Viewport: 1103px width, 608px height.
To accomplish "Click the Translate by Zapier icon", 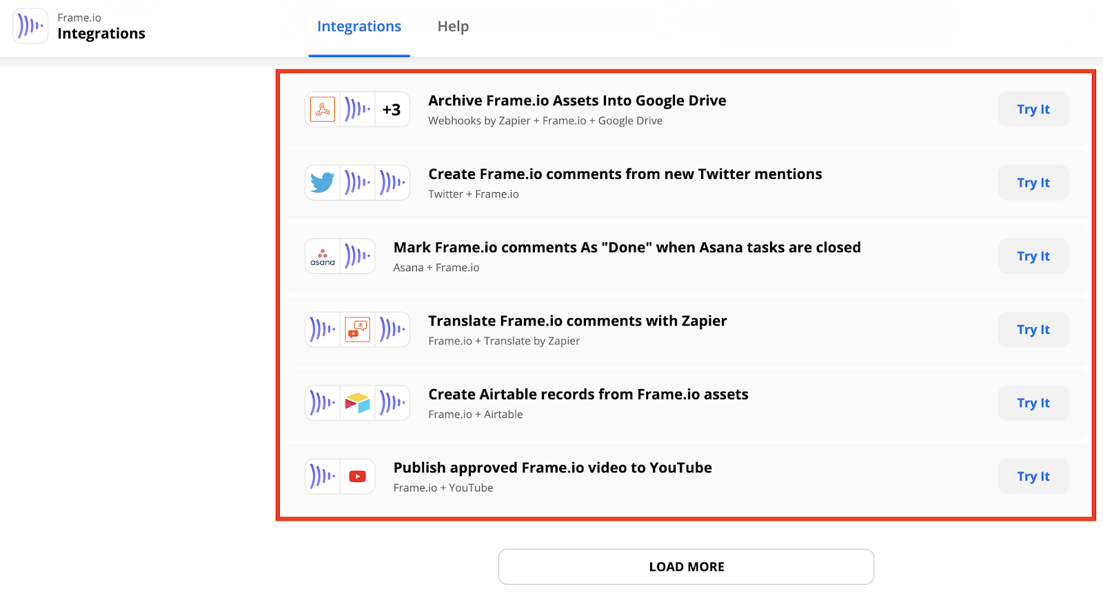I will click(x=357, y=330).
